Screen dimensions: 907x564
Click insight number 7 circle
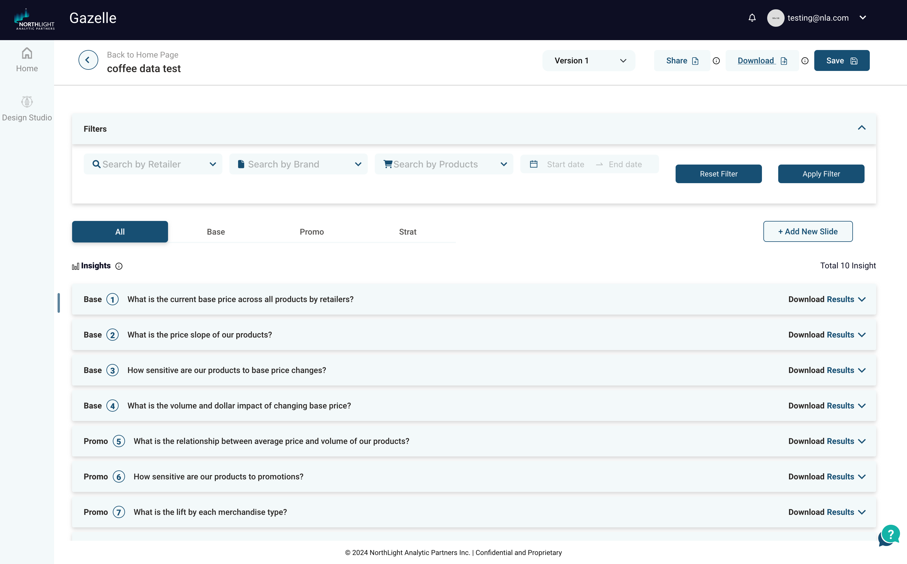tap(119, 512)
